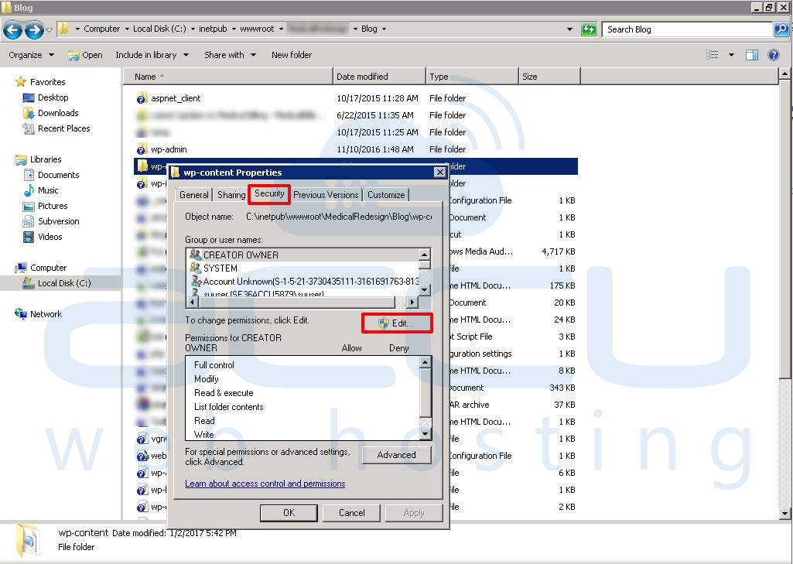Click the search magnifier icon
Viewport: 793px width, 564px height.
(781, 29)
